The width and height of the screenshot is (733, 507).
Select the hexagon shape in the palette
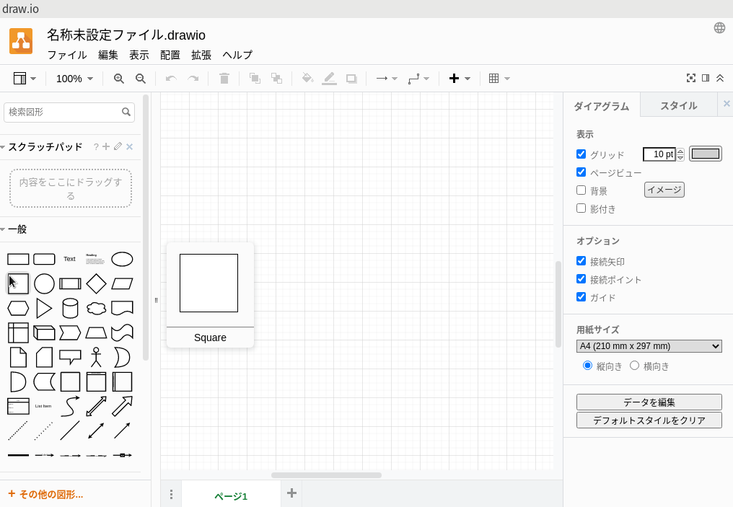pyautogui.click(x=18, y=309)
